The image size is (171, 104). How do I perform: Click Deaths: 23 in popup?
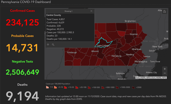[x=52, y=36]
